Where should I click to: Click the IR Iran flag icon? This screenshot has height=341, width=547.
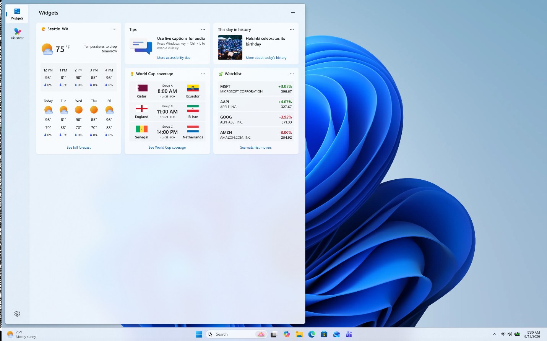193,109
